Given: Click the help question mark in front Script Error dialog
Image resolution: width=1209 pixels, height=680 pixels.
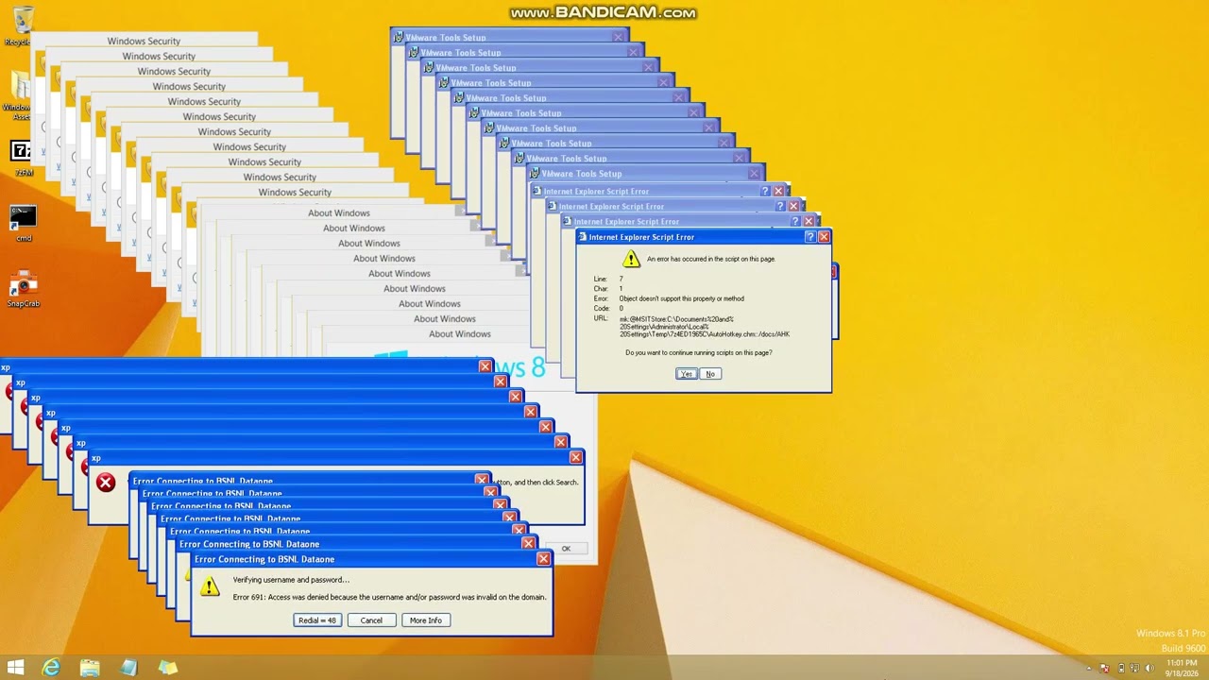Looking at the screenshot, I should (809, 237).
